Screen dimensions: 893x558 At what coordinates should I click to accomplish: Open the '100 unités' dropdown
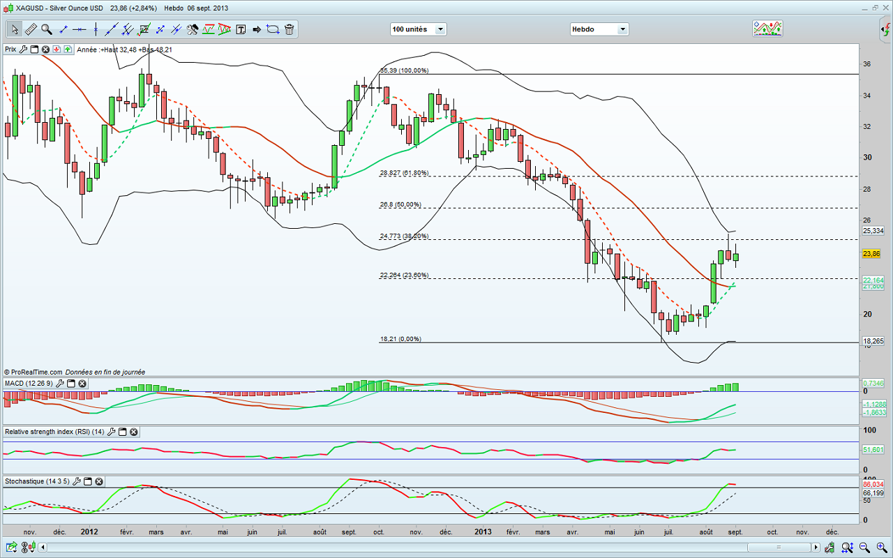(x=419, y=29)
